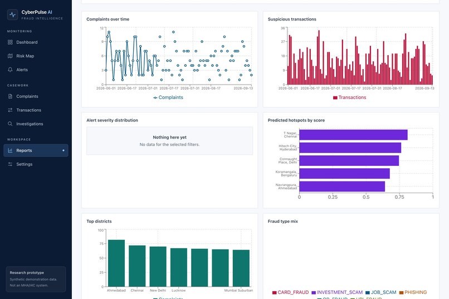Click the Koramangala, Bengaluru hotspot bar
The image size is (449, 299).
[x=344, y=173]
